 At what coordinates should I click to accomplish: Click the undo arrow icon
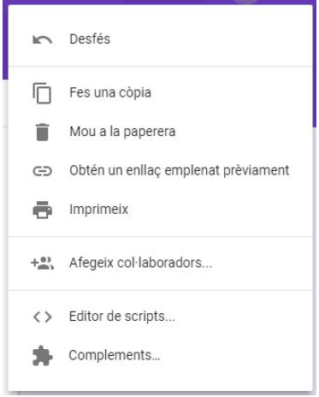pyautogui.click(x=43, y=40)
